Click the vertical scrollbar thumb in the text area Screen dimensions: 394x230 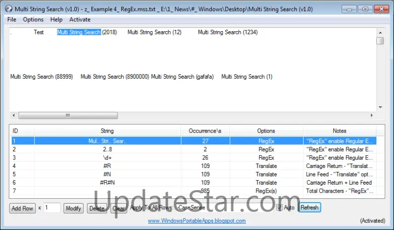coord(380,41)
